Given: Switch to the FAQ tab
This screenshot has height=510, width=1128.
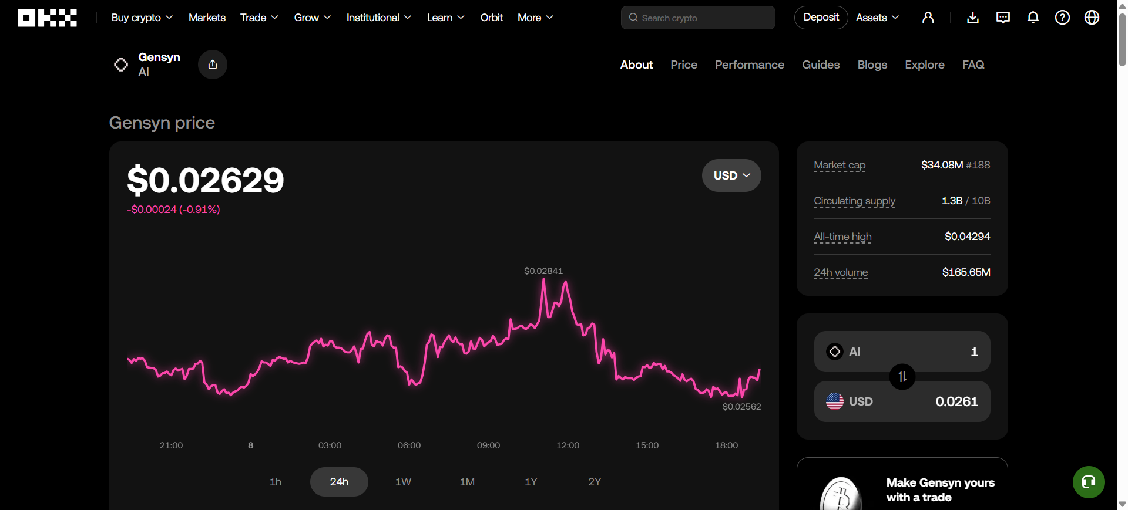Looking at the screenshot, I should pyautogui.click(x=973, y=65).
